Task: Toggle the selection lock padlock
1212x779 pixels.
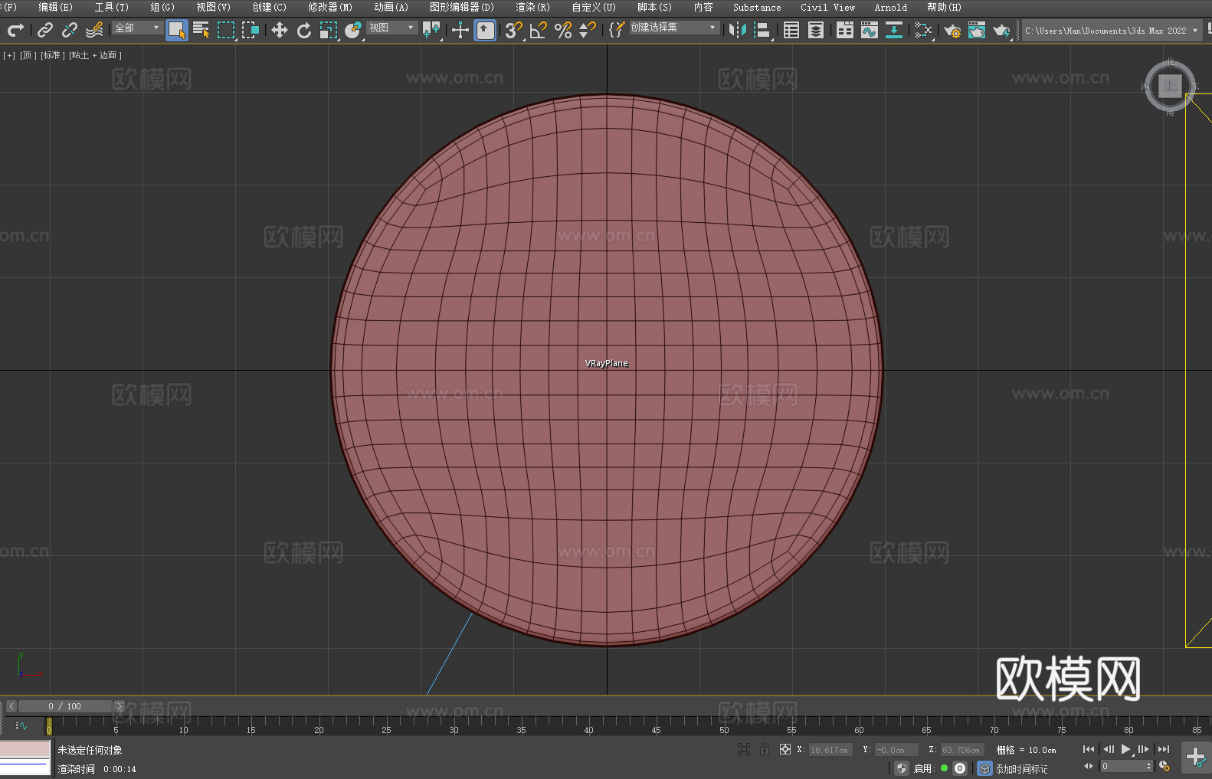Action: 764,749
